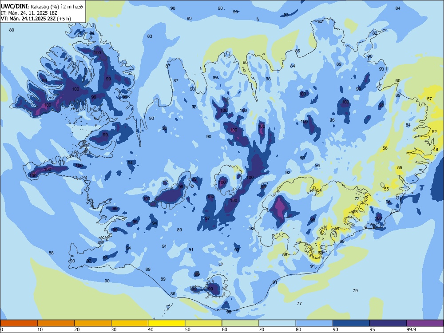Click the pale green 60–70 legend swatch
The height and width of the screenshot is (333, 444).
click(240, 323)
